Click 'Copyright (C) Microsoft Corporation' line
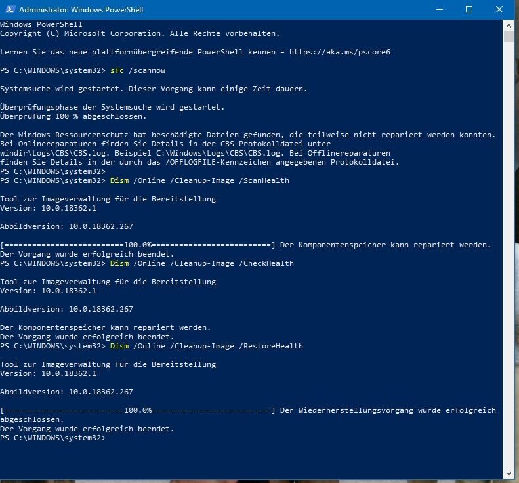This screenshot has height=483, width=519. [140, 33]
